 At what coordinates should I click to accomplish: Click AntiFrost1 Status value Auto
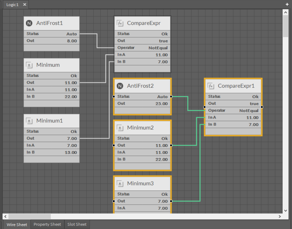(x=72, y=34)
